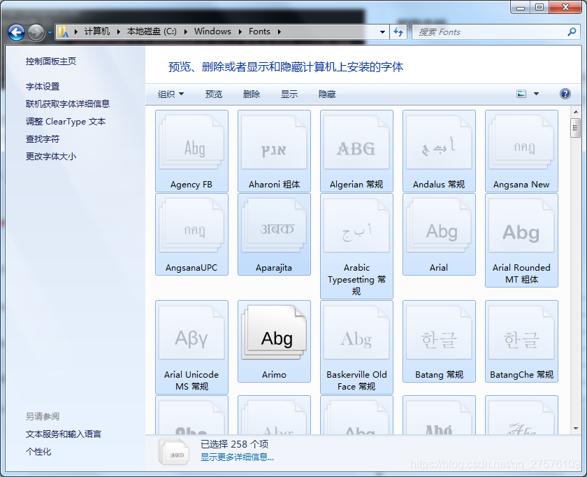Screen dimensions: 587x477
Task: Expand the arrow after Fonts breadcrumb
Action: (x=279, y=32)
